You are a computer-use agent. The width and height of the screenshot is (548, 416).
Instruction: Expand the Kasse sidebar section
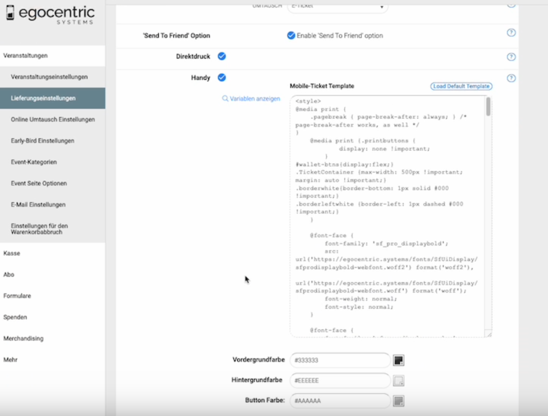coord(12,253)
